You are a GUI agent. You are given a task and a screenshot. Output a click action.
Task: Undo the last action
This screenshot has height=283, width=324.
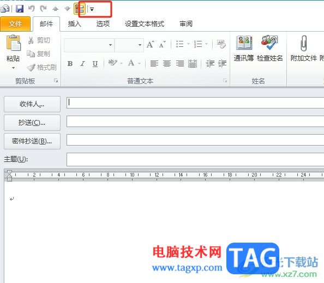[32, 9]
